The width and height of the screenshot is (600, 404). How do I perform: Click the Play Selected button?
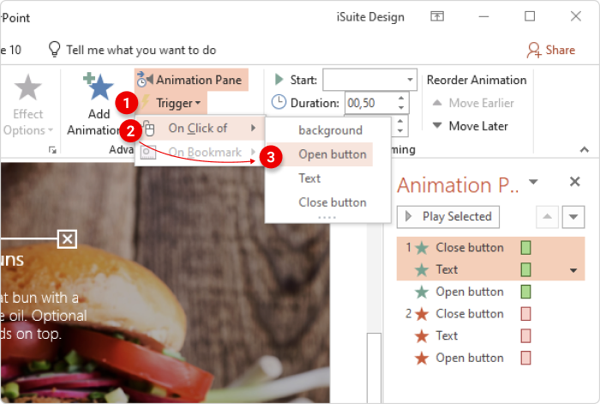point(448,216)
